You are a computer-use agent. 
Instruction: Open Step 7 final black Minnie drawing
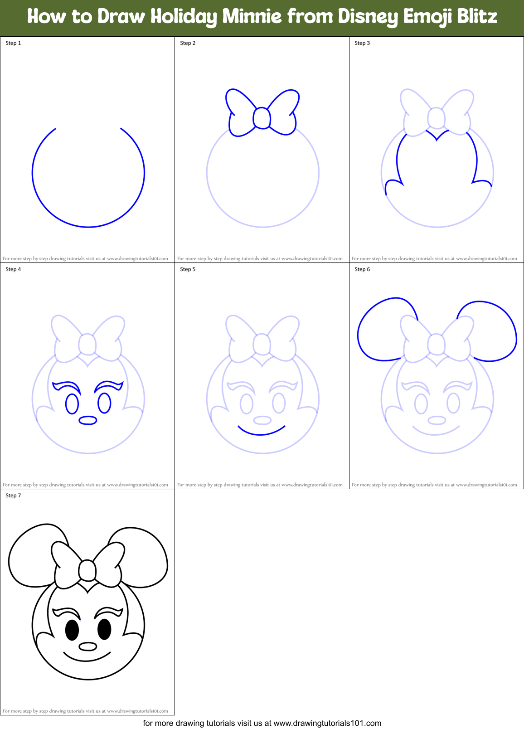pyautogui.click(x=88, y=602)
